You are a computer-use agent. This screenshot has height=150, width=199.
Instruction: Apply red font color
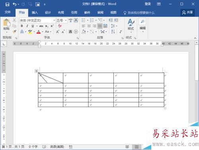(x=39, y=32)
